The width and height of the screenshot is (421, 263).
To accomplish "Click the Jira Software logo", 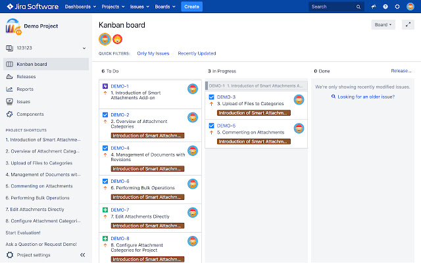I will click(32, 7).
